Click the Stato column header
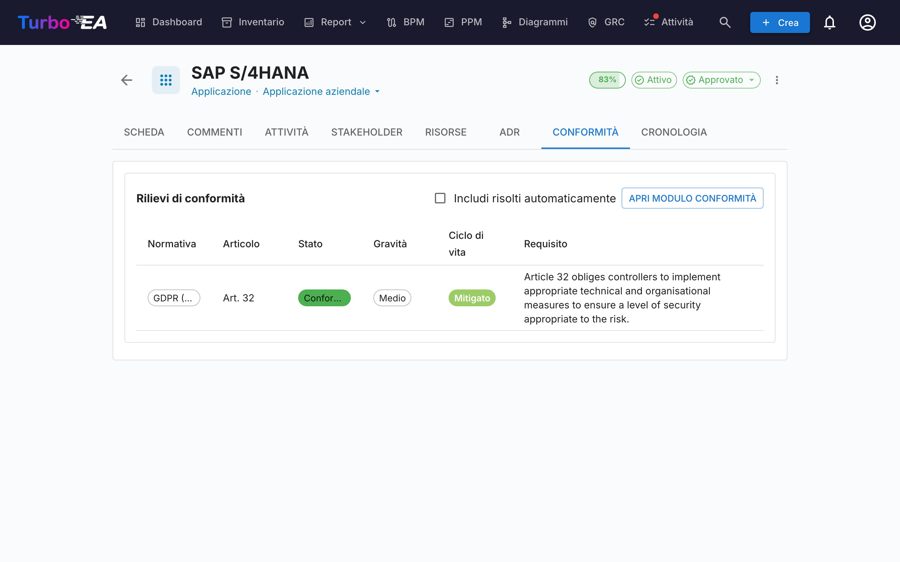The height and width of the screenshot is (562, 900). pos(310,244)
